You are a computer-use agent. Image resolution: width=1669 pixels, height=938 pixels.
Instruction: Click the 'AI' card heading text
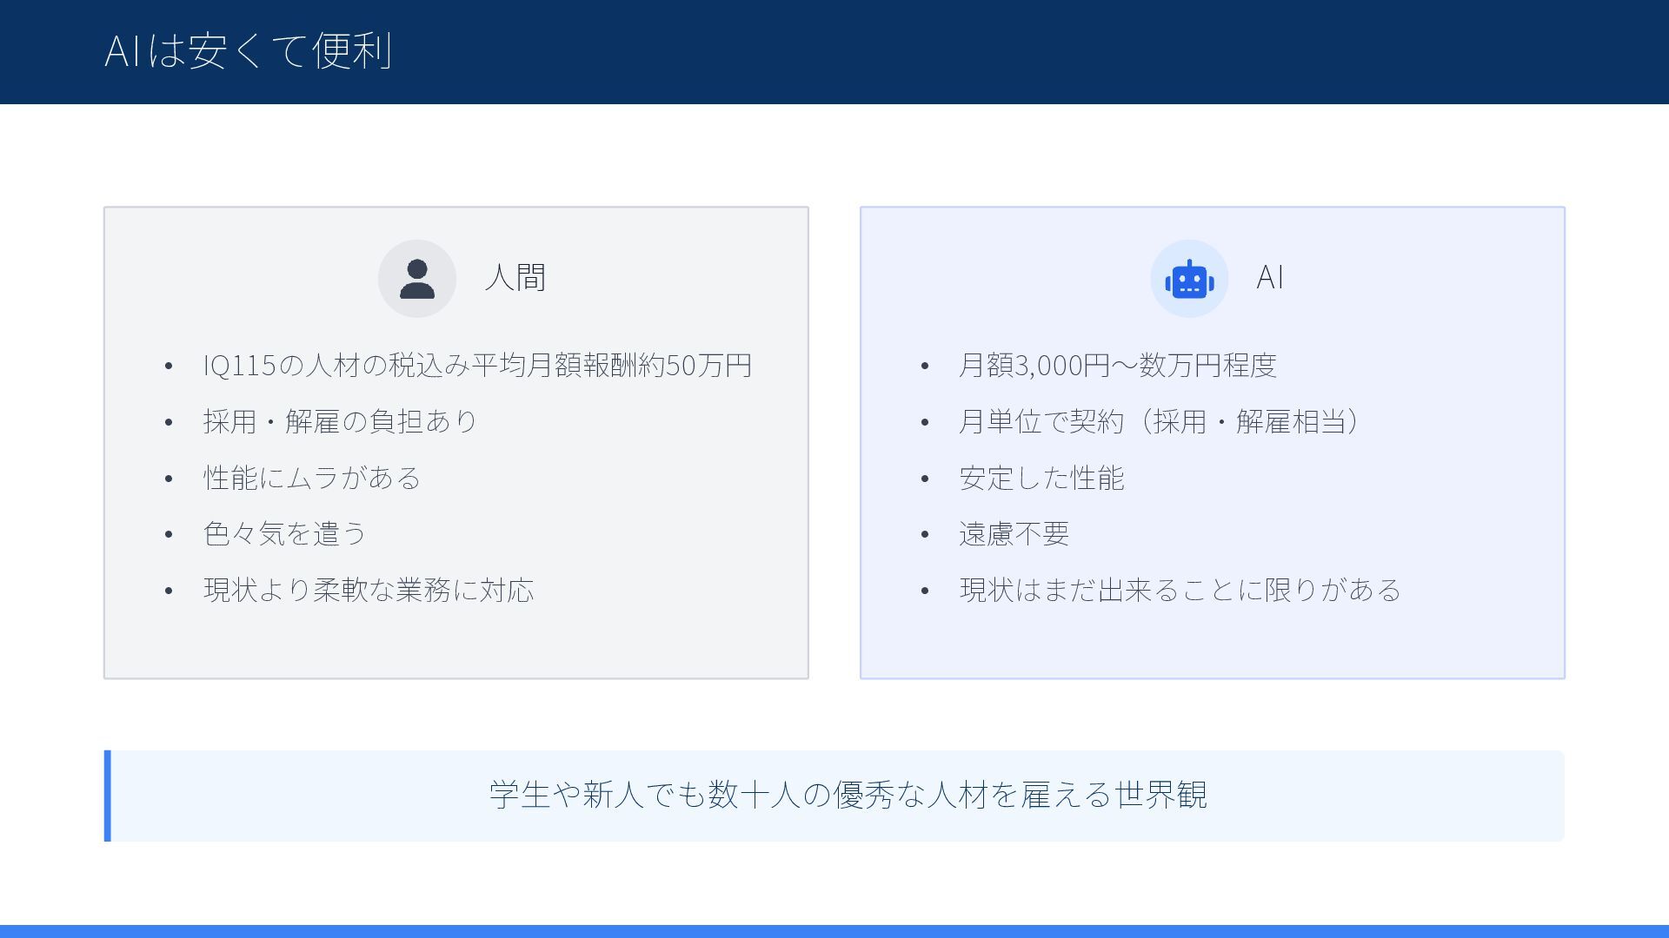1269,278
